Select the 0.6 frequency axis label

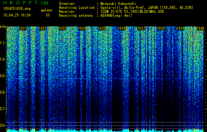pos(3,125)
